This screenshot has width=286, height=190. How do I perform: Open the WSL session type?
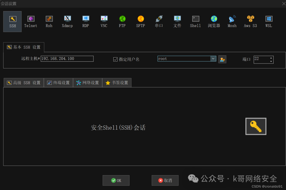pyautogui.click(x=269, y=21)
